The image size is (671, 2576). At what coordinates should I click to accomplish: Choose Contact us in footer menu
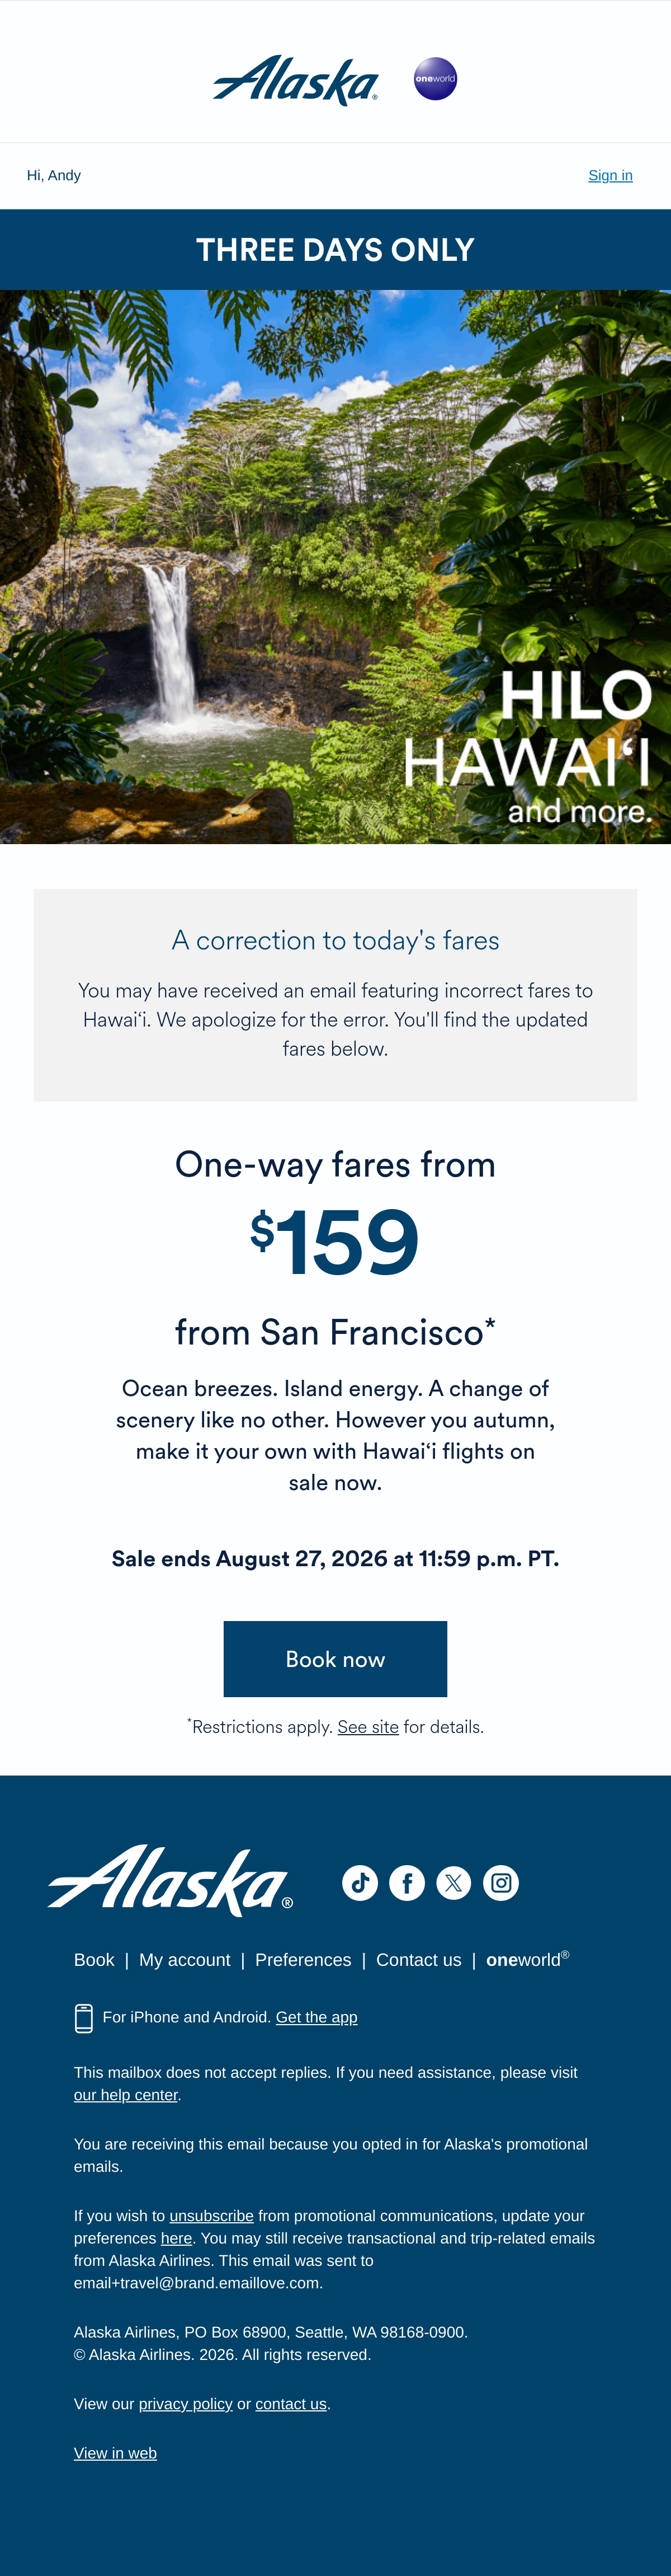418,1960
